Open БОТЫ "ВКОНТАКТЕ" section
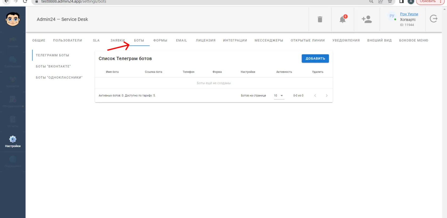The width and height of the screenshot is (447, 218). 53,66
